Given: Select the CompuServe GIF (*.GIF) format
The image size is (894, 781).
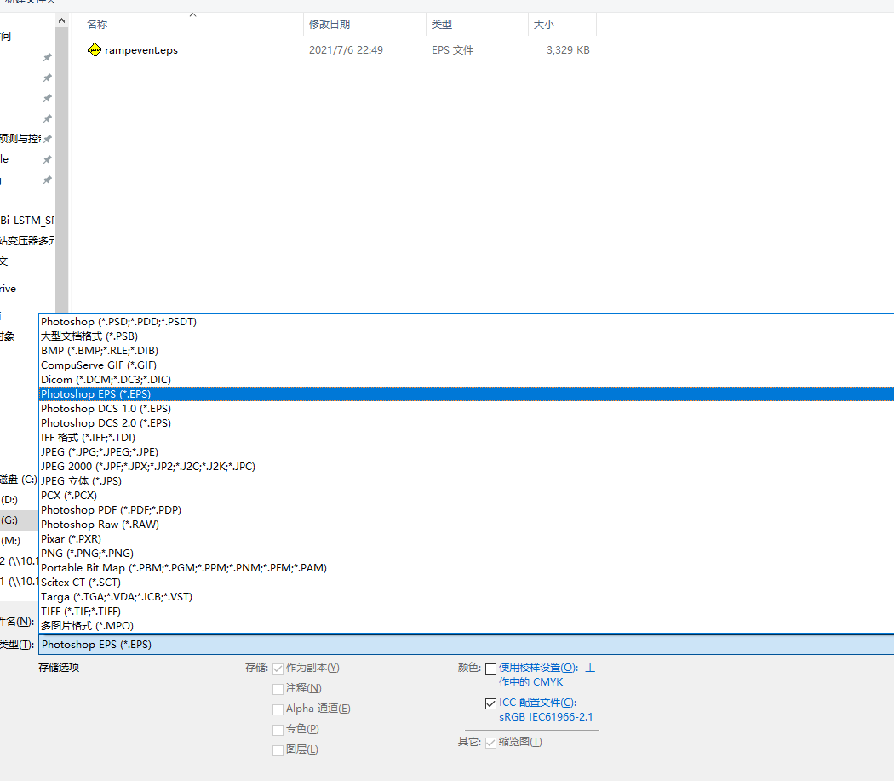Looking at the screenshot, I should [467, 365].
